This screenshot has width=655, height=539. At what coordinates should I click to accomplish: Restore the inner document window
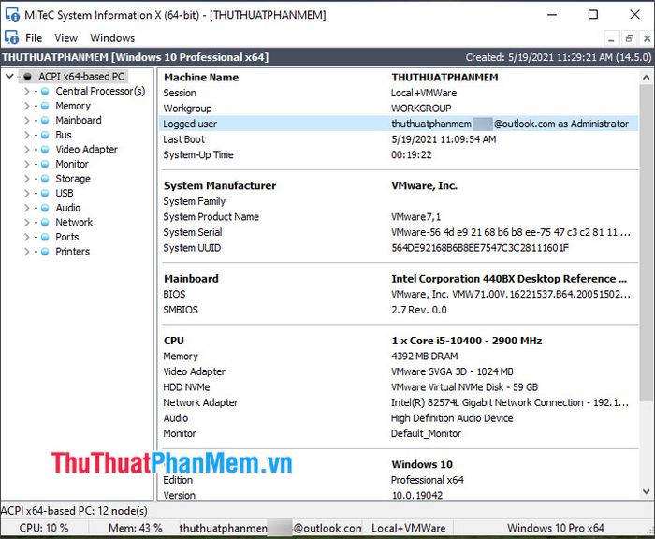pos(629,39)
